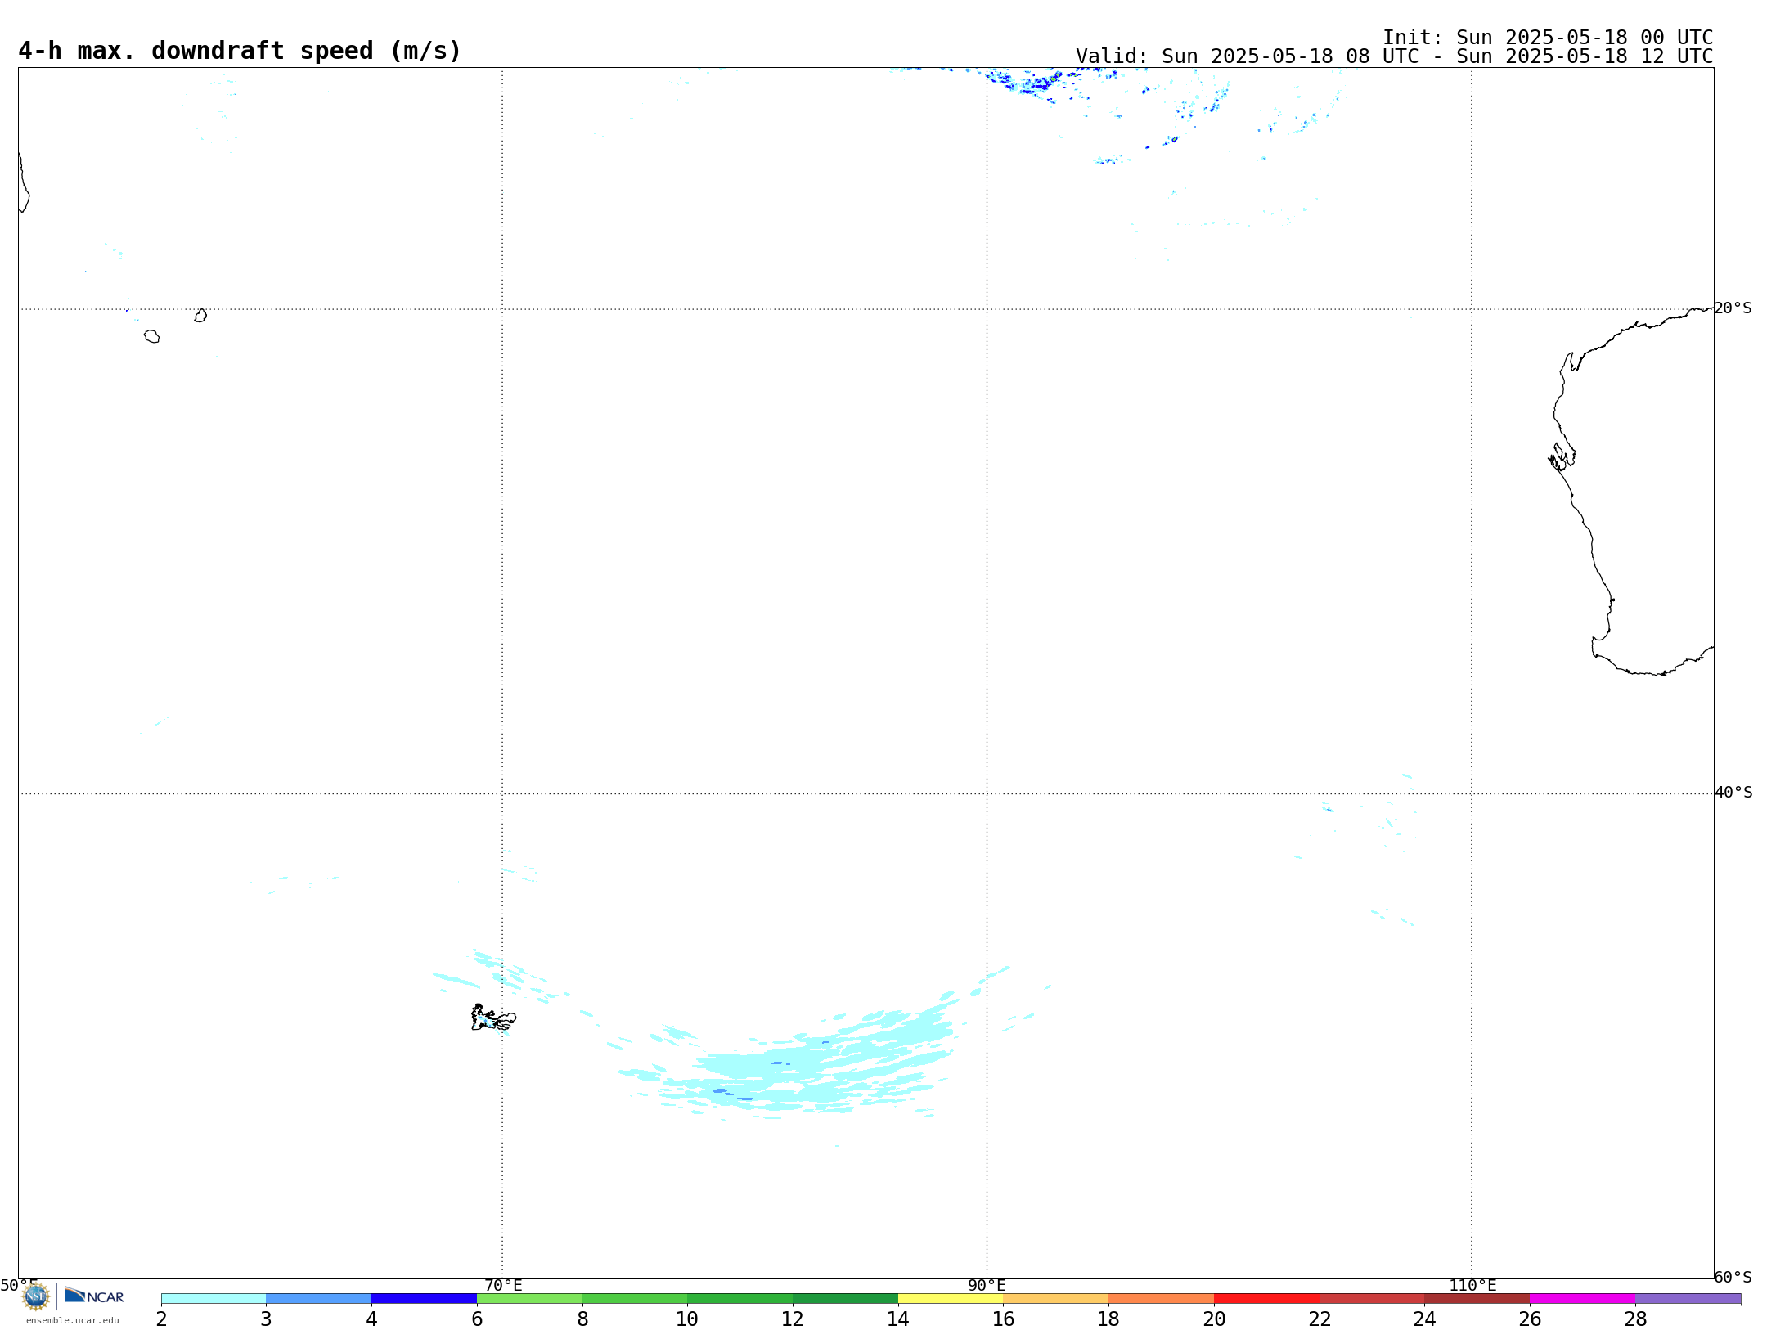Select the light cyan 2–3 m/s swatch

214,1298
